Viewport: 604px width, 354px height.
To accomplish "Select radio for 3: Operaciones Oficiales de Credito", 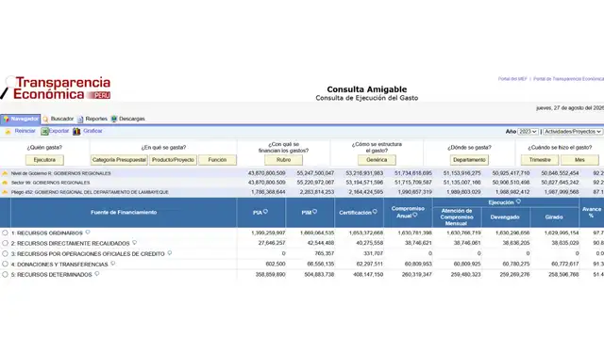I will 5,253.
